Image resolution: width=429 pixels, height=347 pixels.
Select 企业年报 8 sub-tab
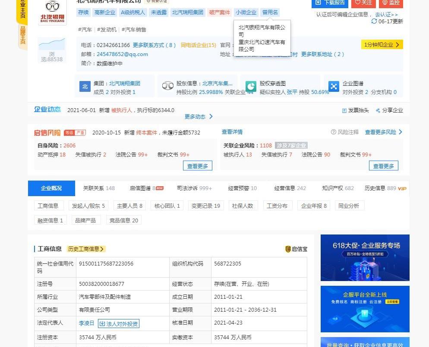coord(314,206)
